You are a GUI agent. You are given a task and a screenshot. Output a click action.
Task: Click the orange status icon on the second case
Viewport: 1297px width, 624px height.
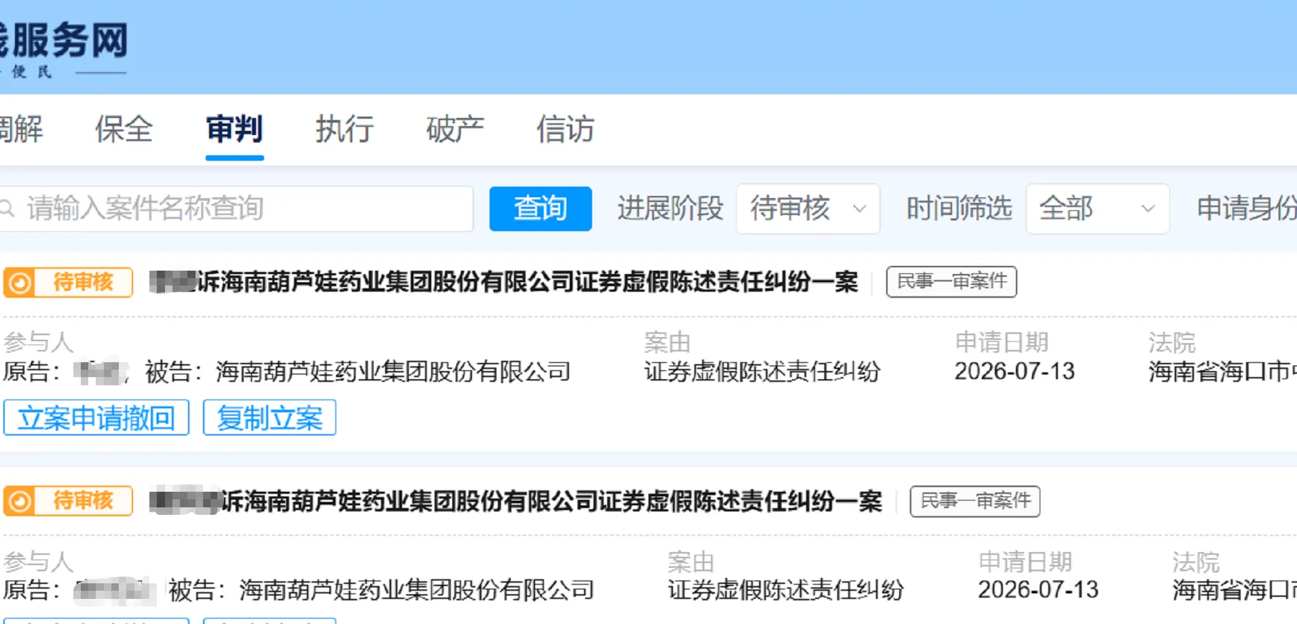coord(20,501)
